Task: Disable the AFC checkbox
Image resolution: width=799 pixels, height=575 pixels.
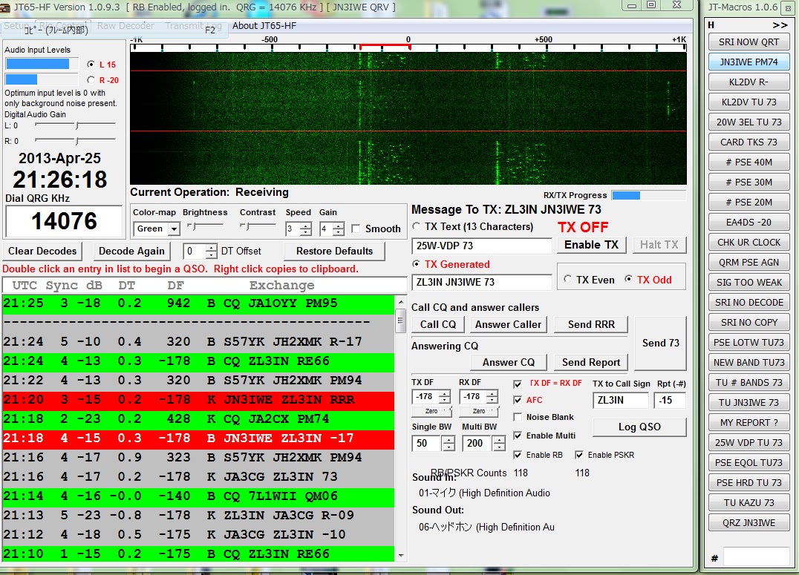Action: (x=518, y=401)
